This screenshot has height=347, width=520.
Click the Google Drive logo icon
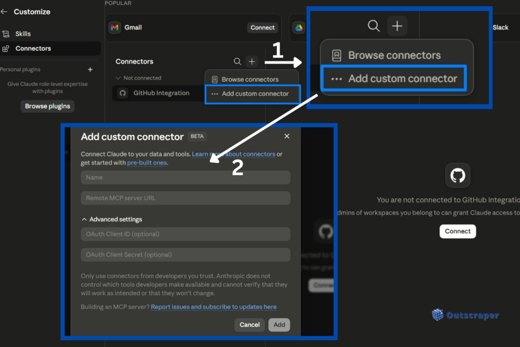pos(299,27)
